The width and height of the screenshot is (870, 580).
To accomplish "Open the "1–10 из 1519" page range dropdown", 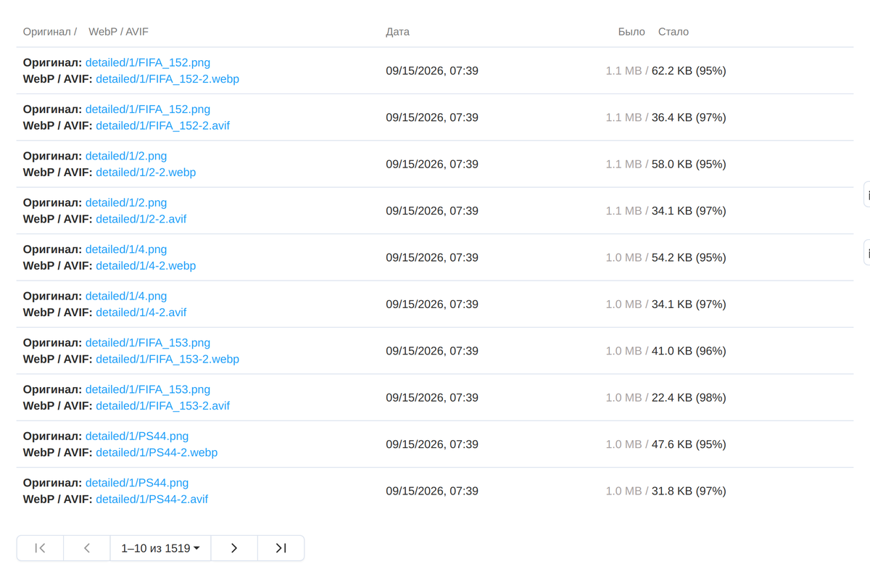I will tap(160, 548).
